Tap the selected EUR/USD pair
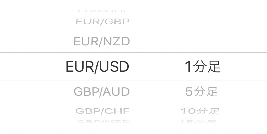This screenshot has width=267, height=134. coord(98,67)
